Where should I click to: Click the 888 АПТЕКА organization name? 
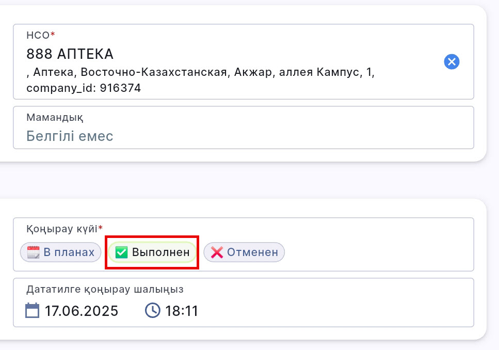(70, 54)
